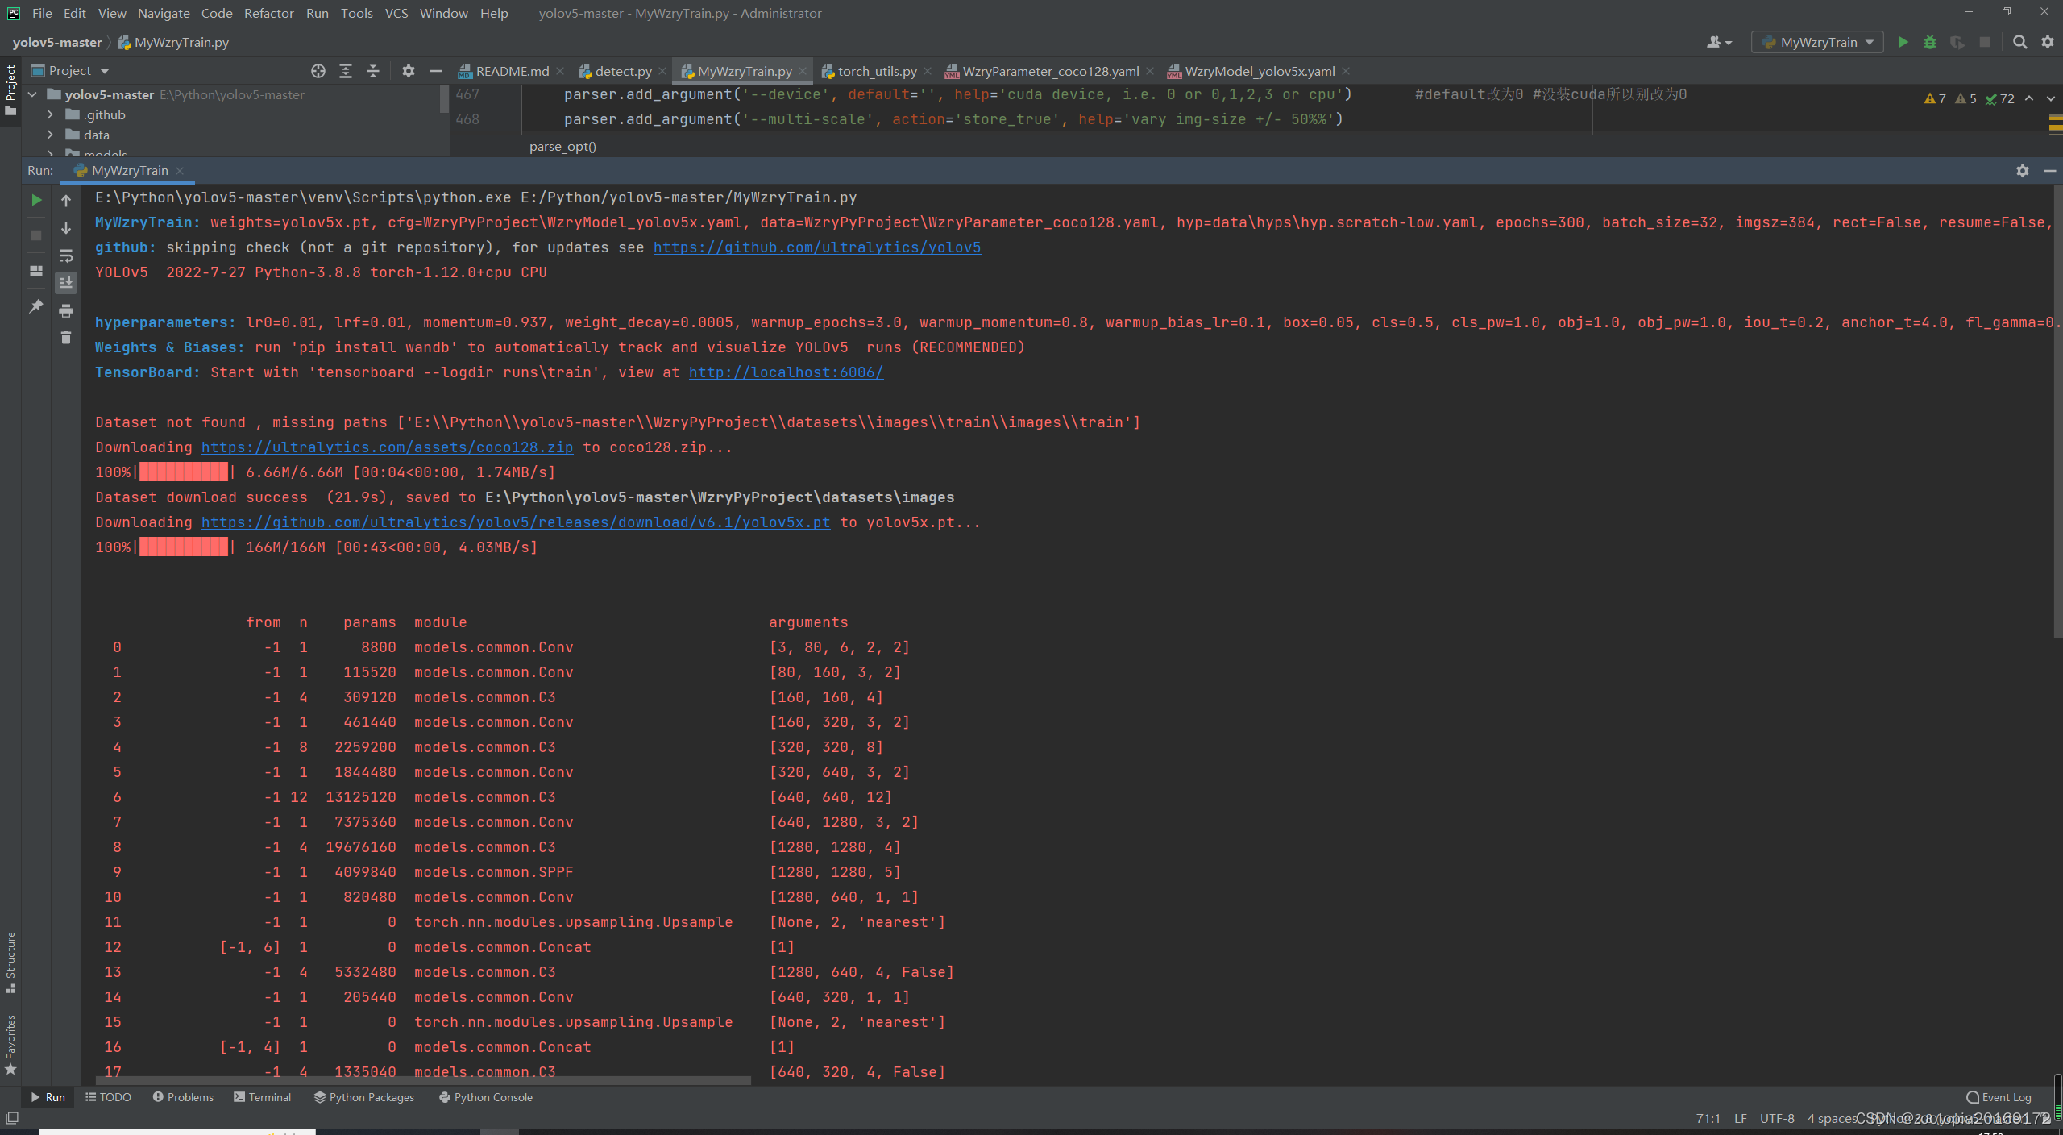Open the yolov5x.pt release download link

(x=515, y=522)
